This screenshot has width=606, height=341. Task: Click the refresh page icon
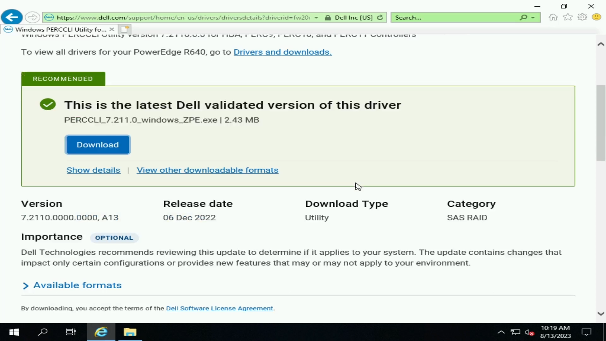click(x=380, y=17)
